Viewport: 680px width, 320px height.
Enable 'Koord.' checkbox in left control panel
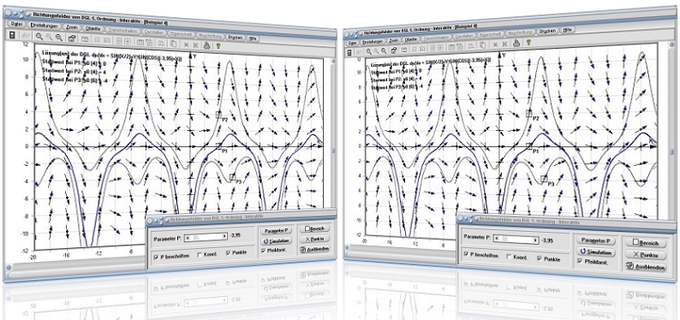[x=200, y=255]
